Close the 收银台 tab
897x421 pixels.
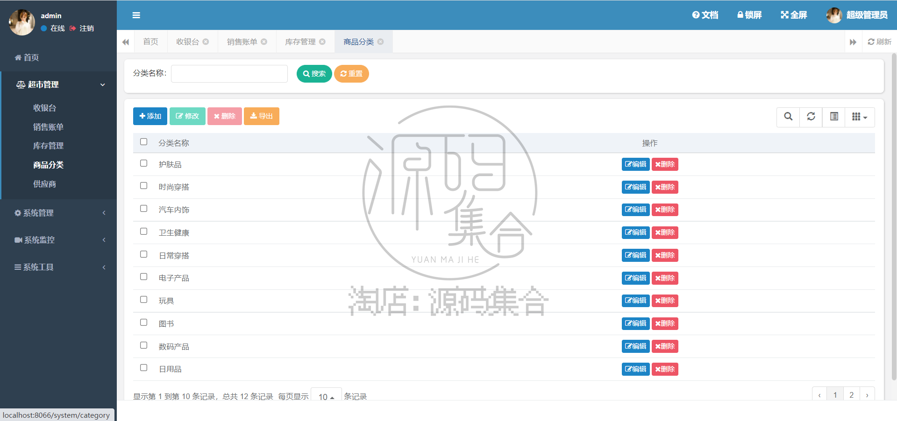[x=206, y=42]
